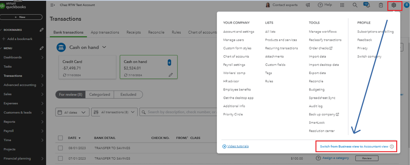Open messages icon with 10 badge
410x165 pixels.
[367, 5]
